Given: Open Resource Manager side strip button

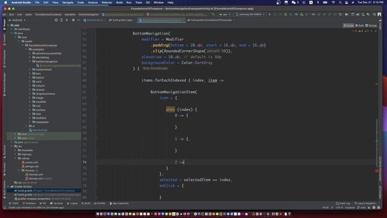Looking at the screenshot, I should pos(4,84).
